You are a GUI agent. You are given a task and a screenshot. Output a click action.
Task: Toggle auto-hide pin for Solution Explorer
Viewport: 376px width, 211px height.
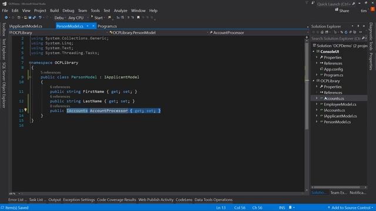pyautogui.click(x=358, y=26)
